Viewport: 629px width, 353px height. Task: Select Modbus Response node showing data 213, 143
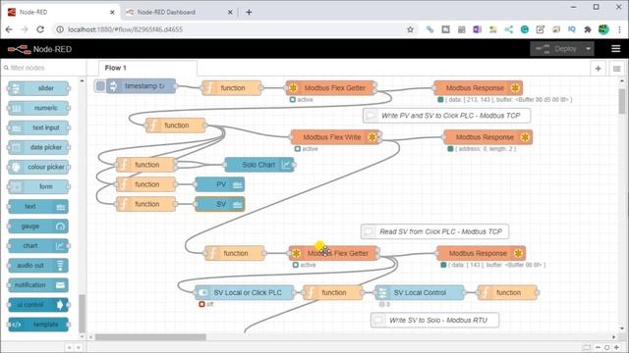[x=479, y=88]
